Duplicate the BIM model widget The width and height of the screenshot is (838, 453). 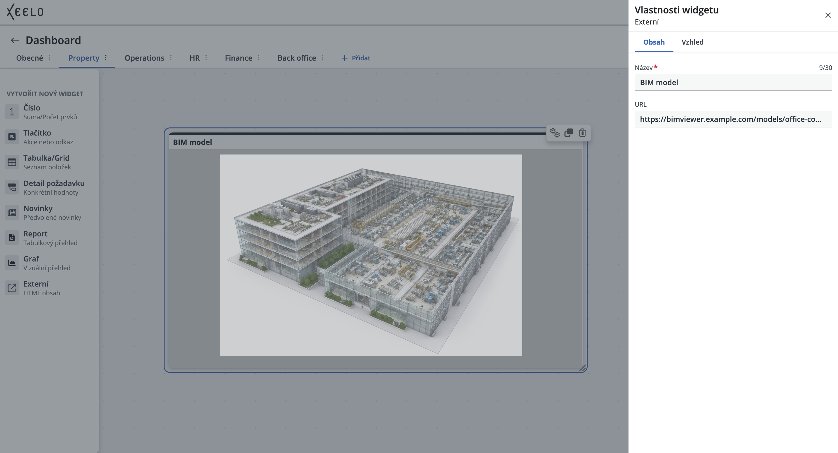tap(569, 133)
